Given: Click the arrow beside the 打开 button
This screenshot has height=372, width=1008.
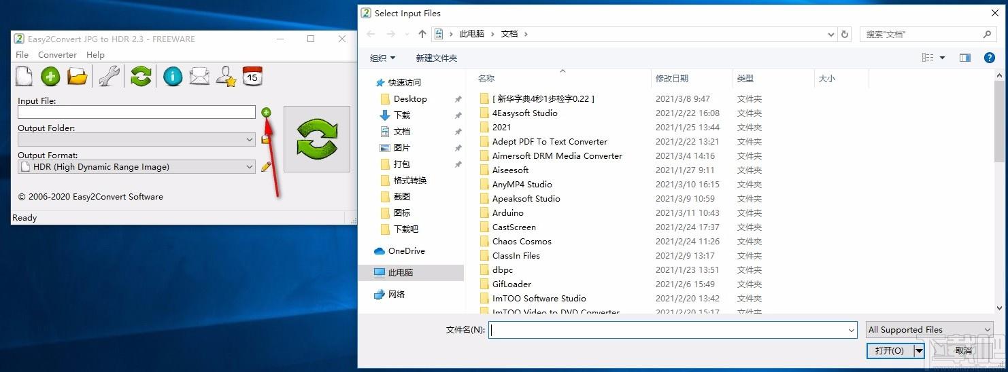Looking at the screenshot, I should pos(919,351).
